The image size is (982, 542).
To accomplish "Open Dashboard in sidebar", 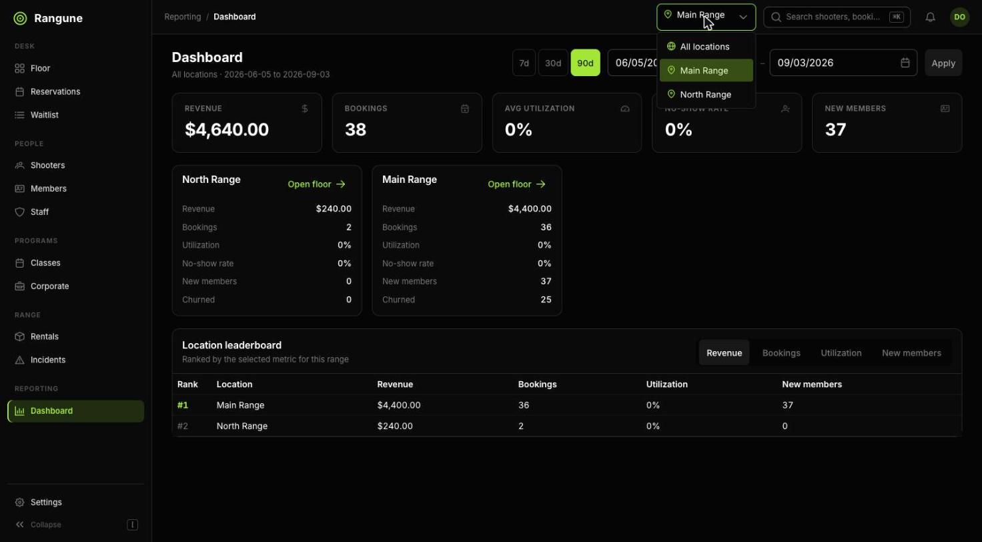I will click(75, 411).
